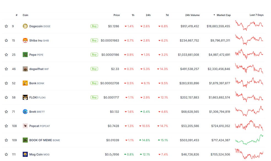Click the Bonk row Buy button
The width and height of the screenshot is (271, 161).
[x=94, y=83]
